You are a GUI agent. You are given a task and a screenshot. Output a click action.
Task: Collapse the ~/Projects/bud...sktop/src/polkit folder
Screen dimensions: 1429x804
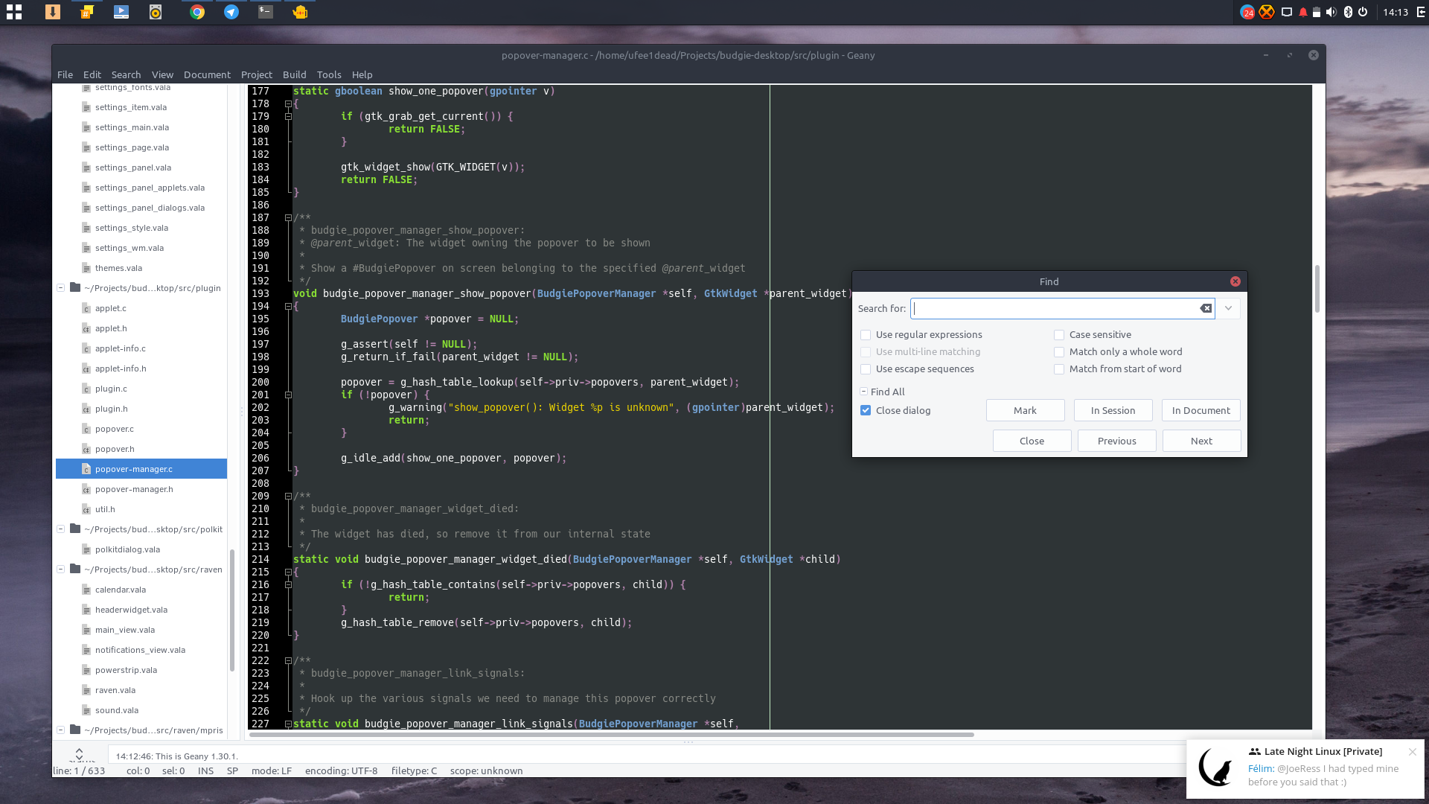[61, 529]
